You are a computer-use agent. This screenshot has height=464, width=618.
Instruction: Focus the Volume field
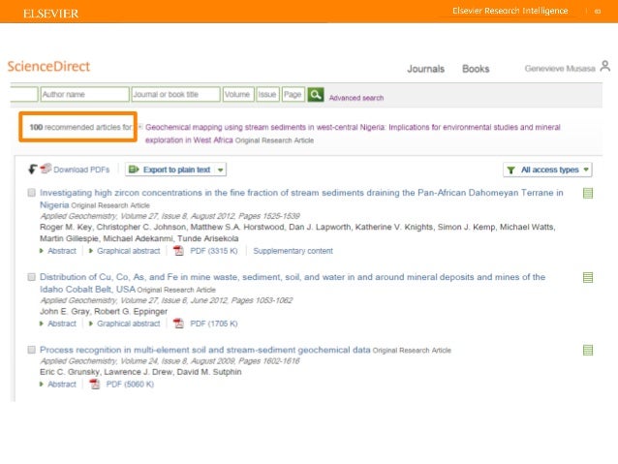coord(238,94)
